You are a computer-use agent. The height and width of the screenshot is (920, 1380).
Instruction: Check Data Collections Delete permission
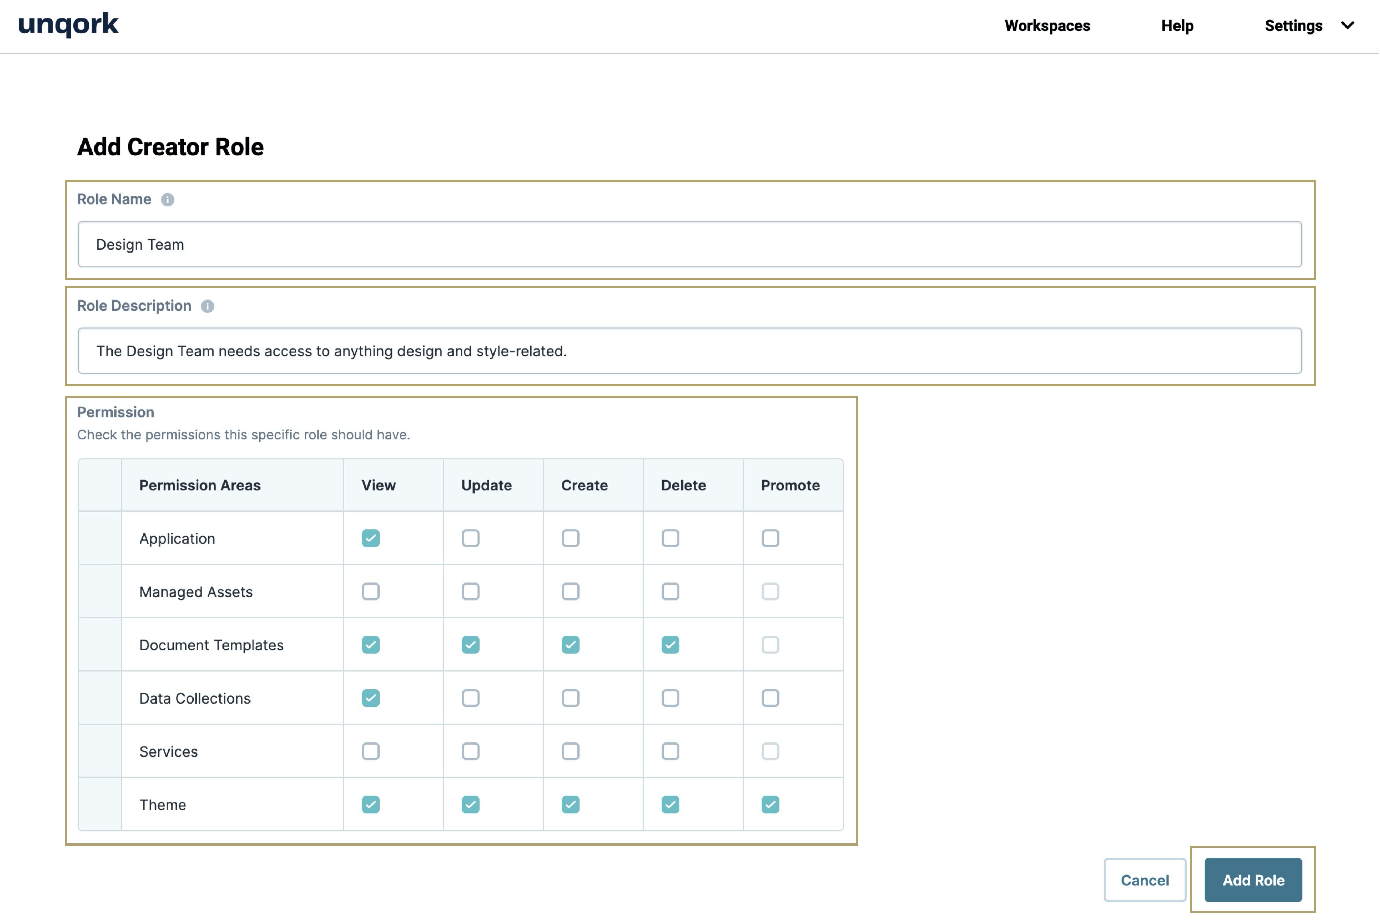(670, 698)
